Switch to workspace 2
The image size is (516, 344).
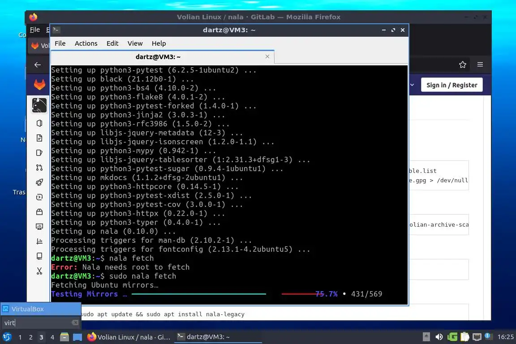pos(30,337)
